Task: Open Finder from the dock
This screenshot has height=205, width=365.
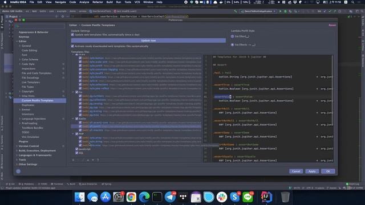Action: pos(80,197)
